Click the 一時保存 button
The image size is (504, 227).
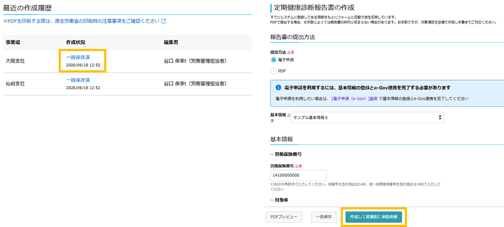[x=324, y=217]
